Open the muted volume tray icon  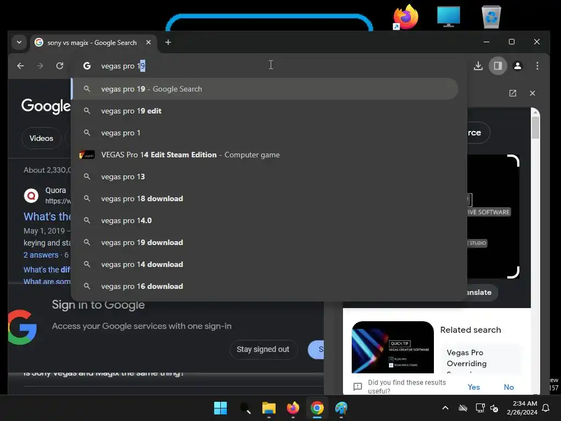494,408
